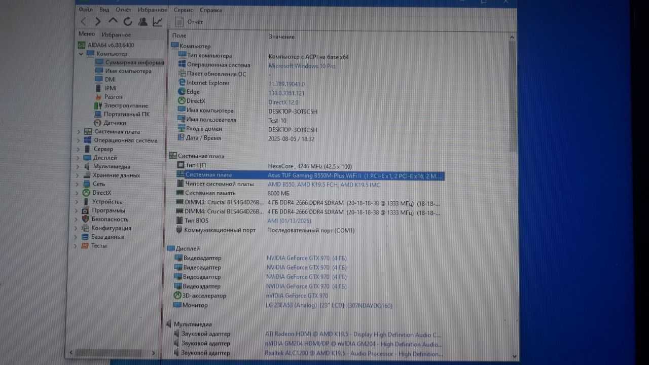Click the Поле column header

click(x=179, y=36)
